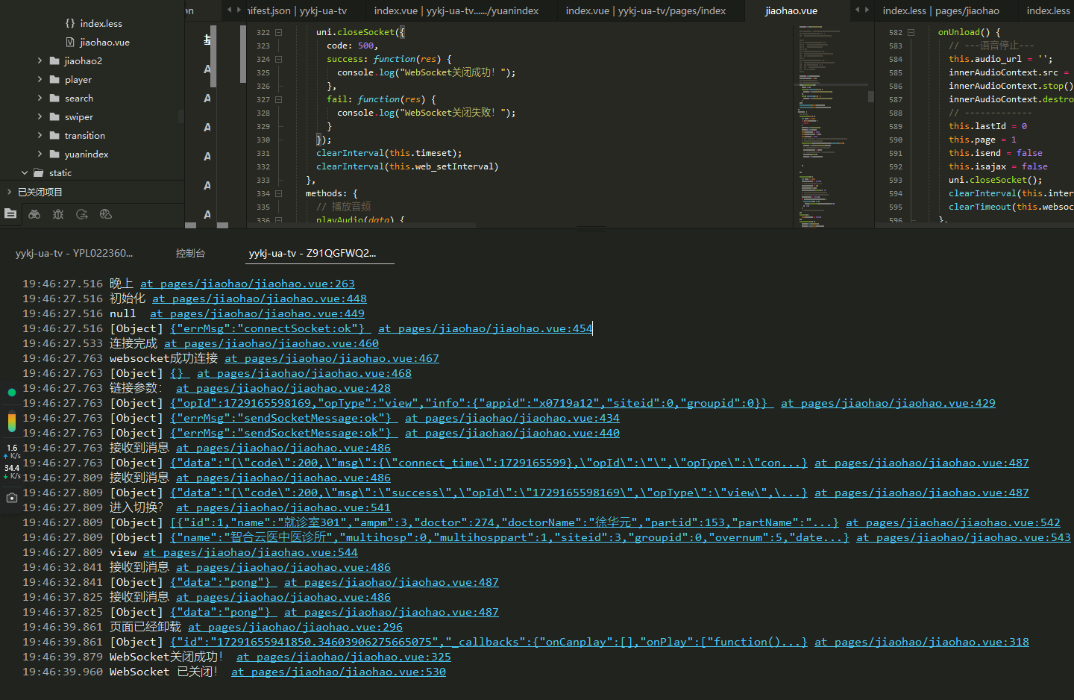Screen dimensions: 1074x700
Task: Click the right tab-scroll arrow before index.less tab
Action: [867, 10]
